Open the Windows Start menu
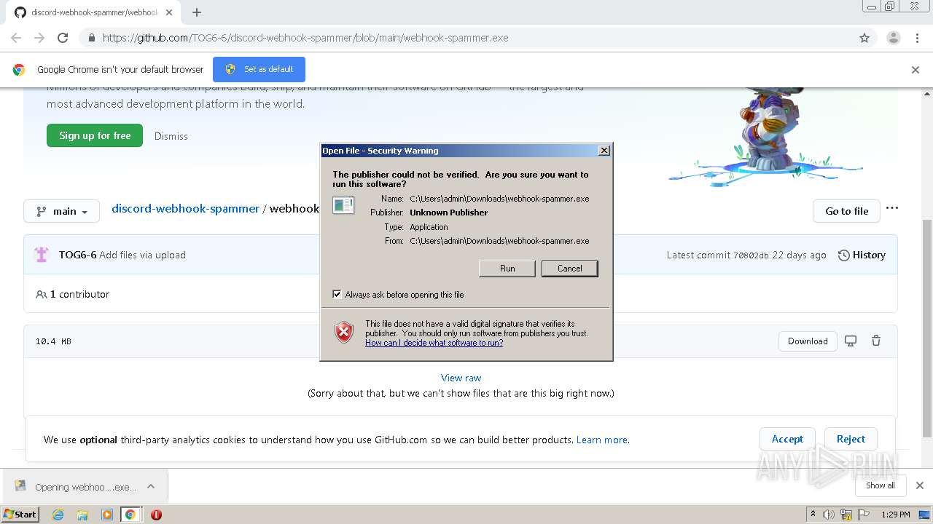 (20, 514)
